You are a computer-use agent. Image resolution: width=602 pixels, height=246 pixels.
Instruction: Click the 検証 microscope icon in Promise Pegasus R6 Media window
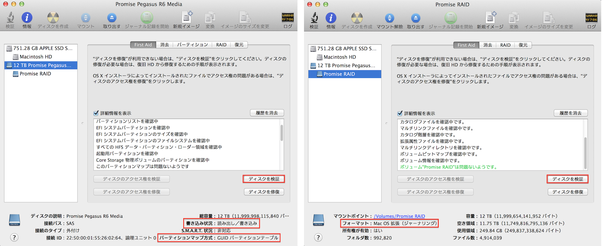pos(10,17)
